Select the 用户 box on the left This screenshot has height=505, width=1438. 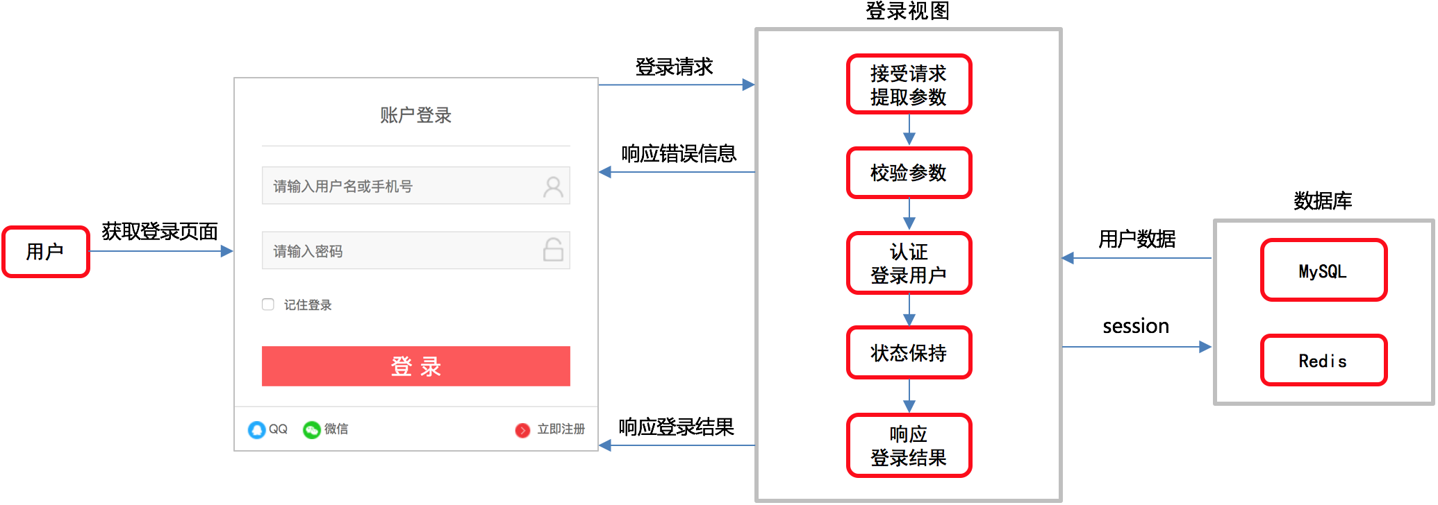point(46,252)
